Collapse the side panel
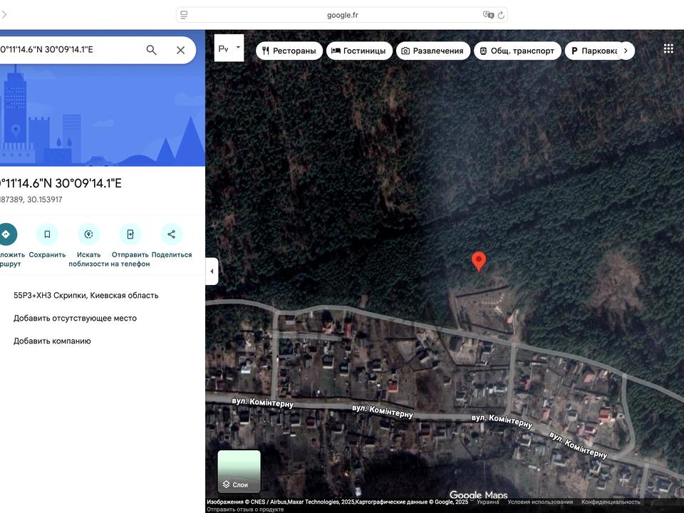The width and height of the screenshot is (684, 513). pyautogui.click(x=212, y=271)
